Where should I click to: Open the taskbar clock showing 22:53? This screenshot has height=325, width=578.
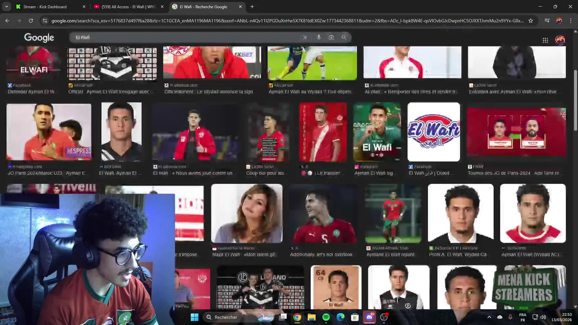click(560, 317)
